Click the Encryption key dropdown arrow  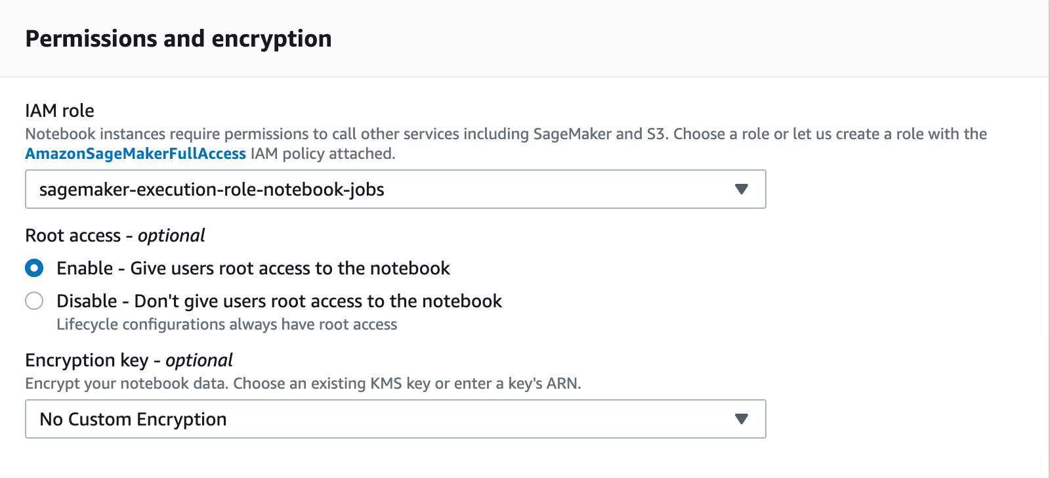click(x=742, y=419)
